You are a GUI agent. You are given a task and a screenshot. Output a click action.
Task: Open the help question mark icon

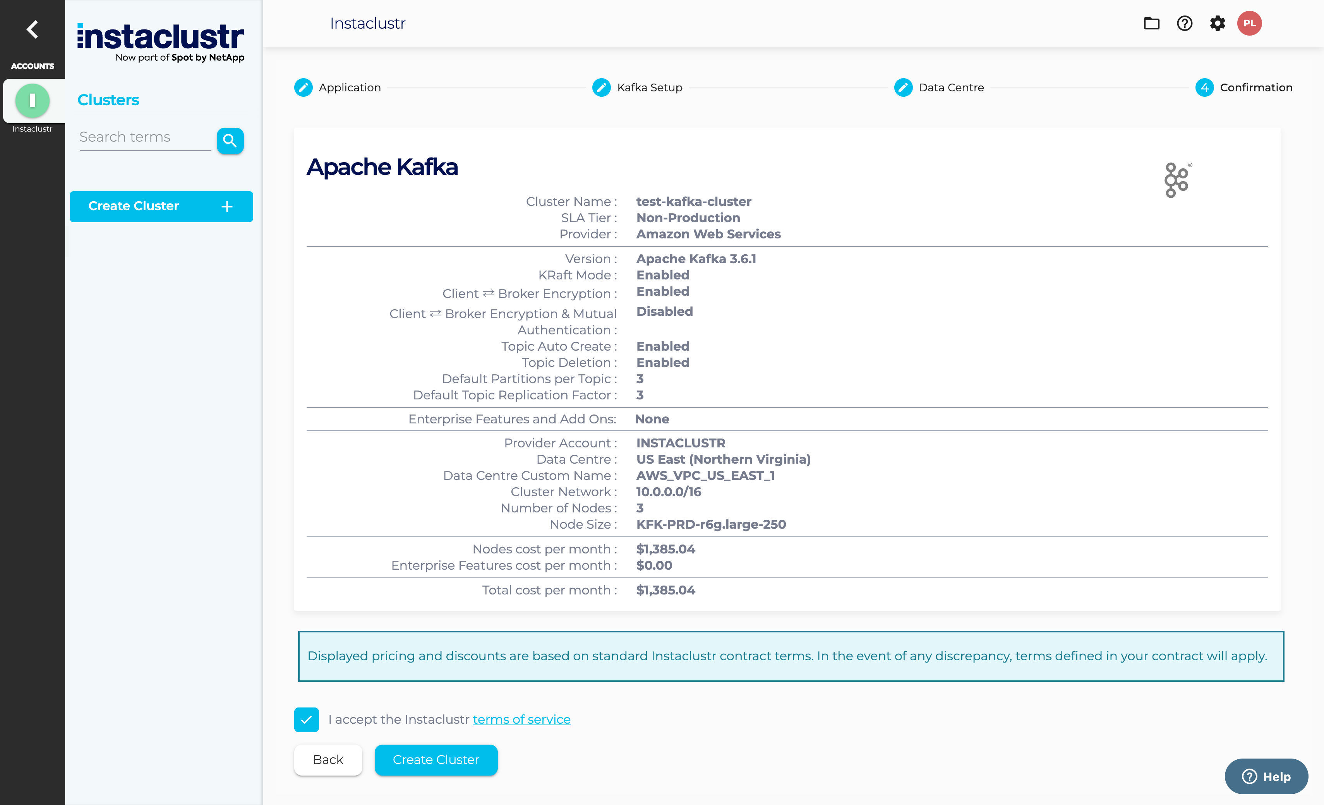[1184, 24]
